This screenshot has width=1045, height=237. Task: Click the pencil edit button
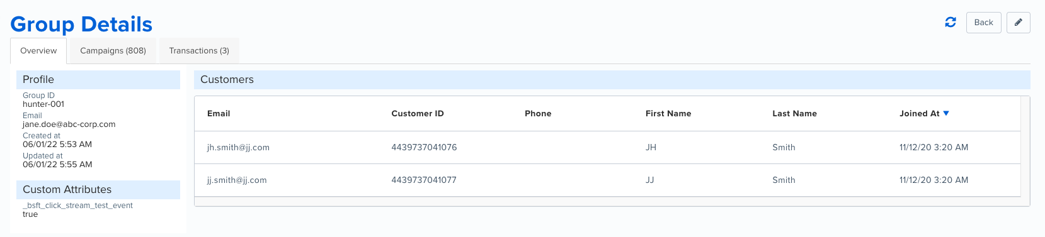pos(1019,23)
